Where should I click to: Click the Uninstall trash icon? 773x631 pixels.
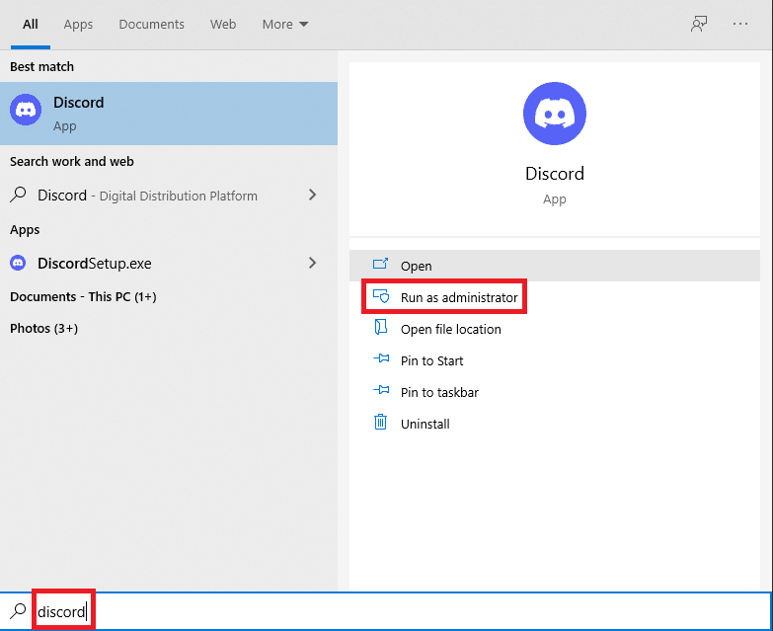pyautogui.click(x=381, y=424)
